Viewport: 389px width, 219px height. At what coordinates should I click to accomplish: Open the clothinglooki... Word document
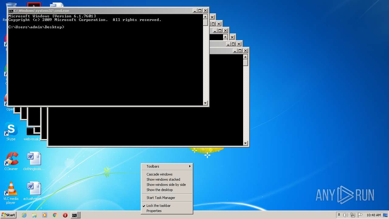[x=34, y=161]
